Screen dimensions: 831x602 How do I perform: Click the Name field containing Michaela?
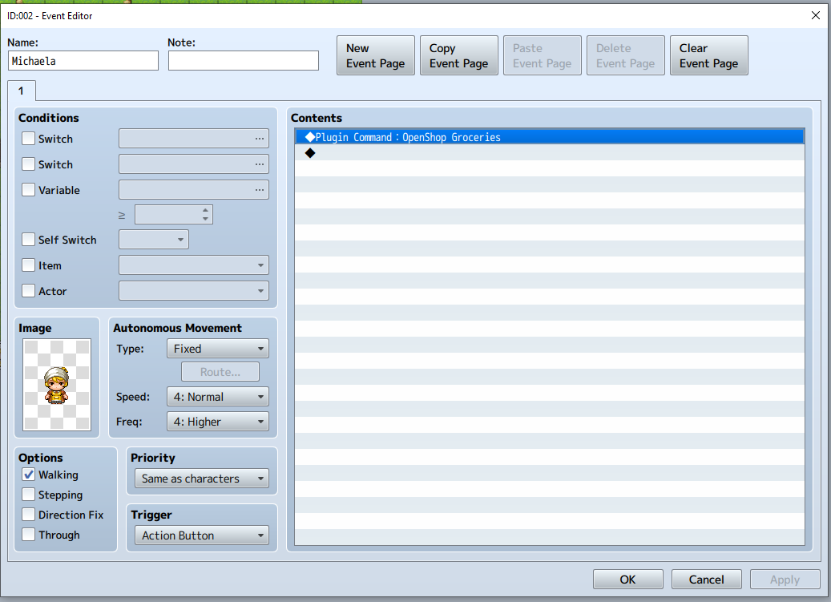point(83,60)
